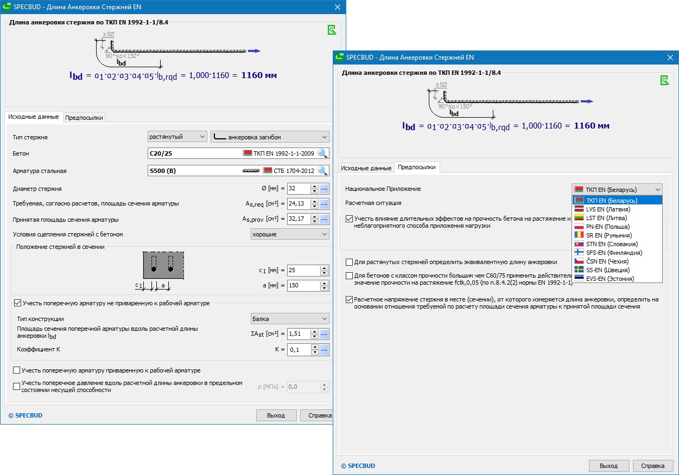
Task: Open the report icon in left window
Action: click(x=332, y=30)
